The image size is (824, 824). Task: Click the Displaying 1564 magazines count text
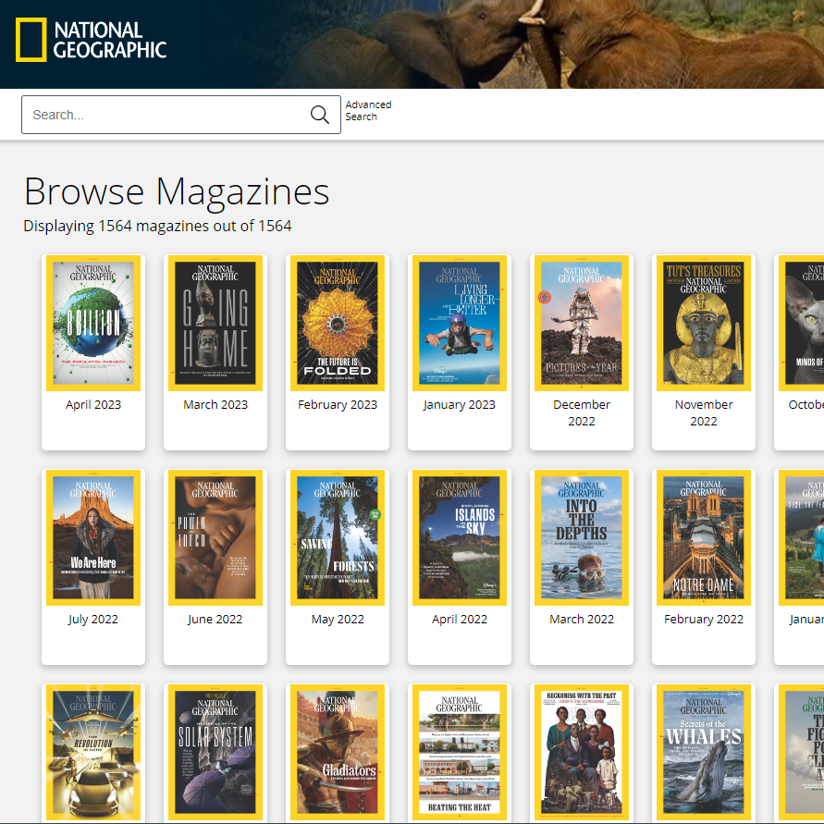pos(157,226)
